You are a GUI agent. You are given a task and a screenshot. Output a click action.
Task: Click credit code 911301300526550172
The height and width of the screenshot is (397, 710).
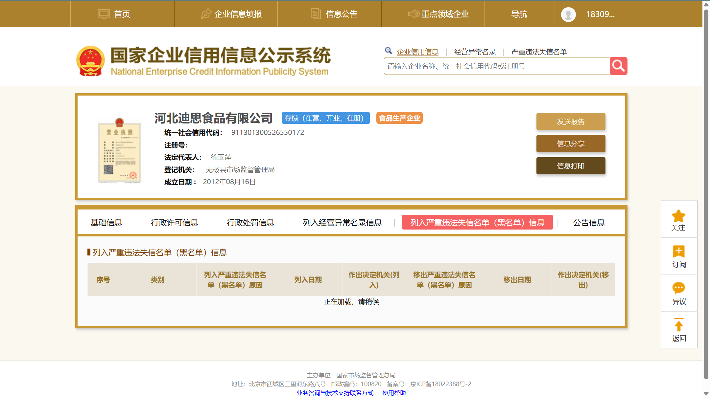click(268, 132)
